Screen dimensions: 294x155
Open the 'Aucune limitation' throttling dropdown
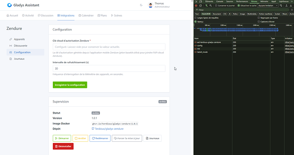point(268,6)
